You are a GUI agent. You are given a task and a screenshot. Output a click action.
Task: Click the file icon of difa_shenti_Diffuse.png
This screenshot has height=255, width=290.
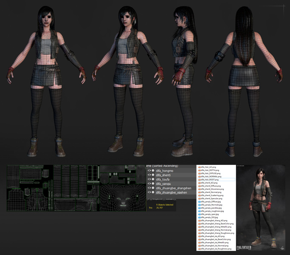coord(200,186)
